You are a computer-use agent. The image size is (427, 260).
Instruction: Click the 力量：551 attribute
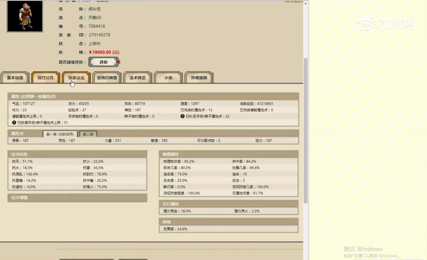coord(113,141)
